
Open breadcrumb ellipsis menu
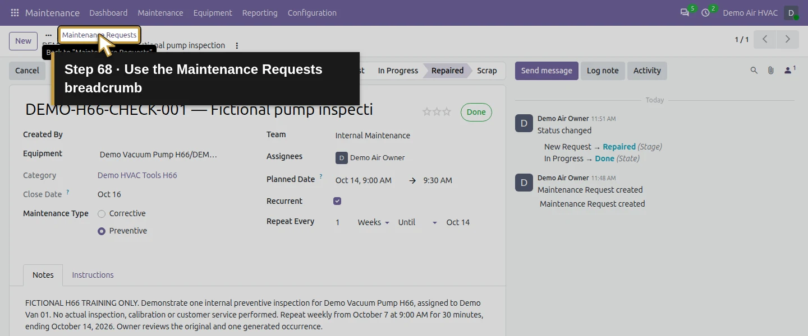tap(48, 35)
